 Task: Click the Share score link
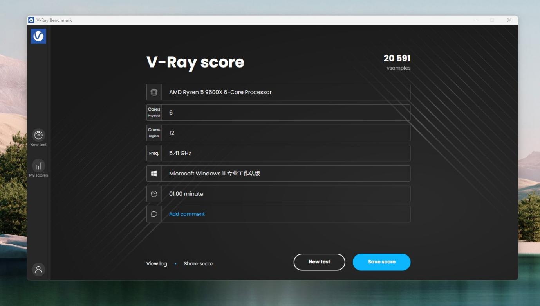coord(199,264)
